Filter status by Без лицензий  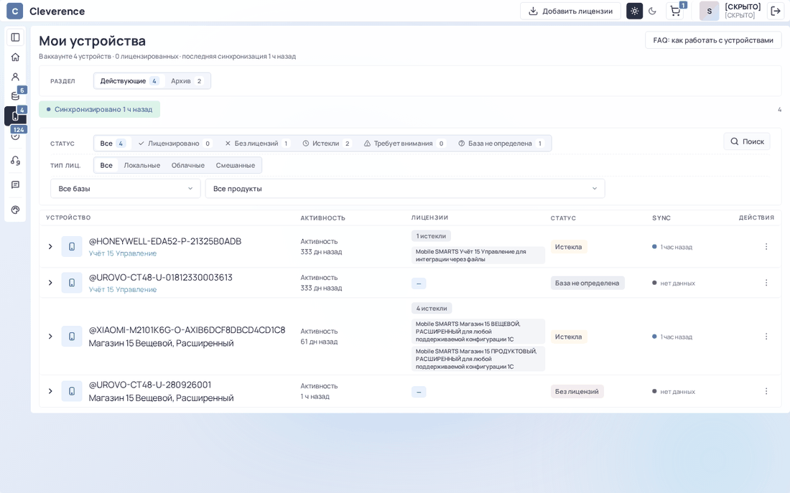256,144
